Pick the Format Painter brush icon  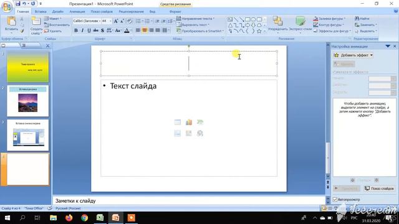tap(22, 31)
